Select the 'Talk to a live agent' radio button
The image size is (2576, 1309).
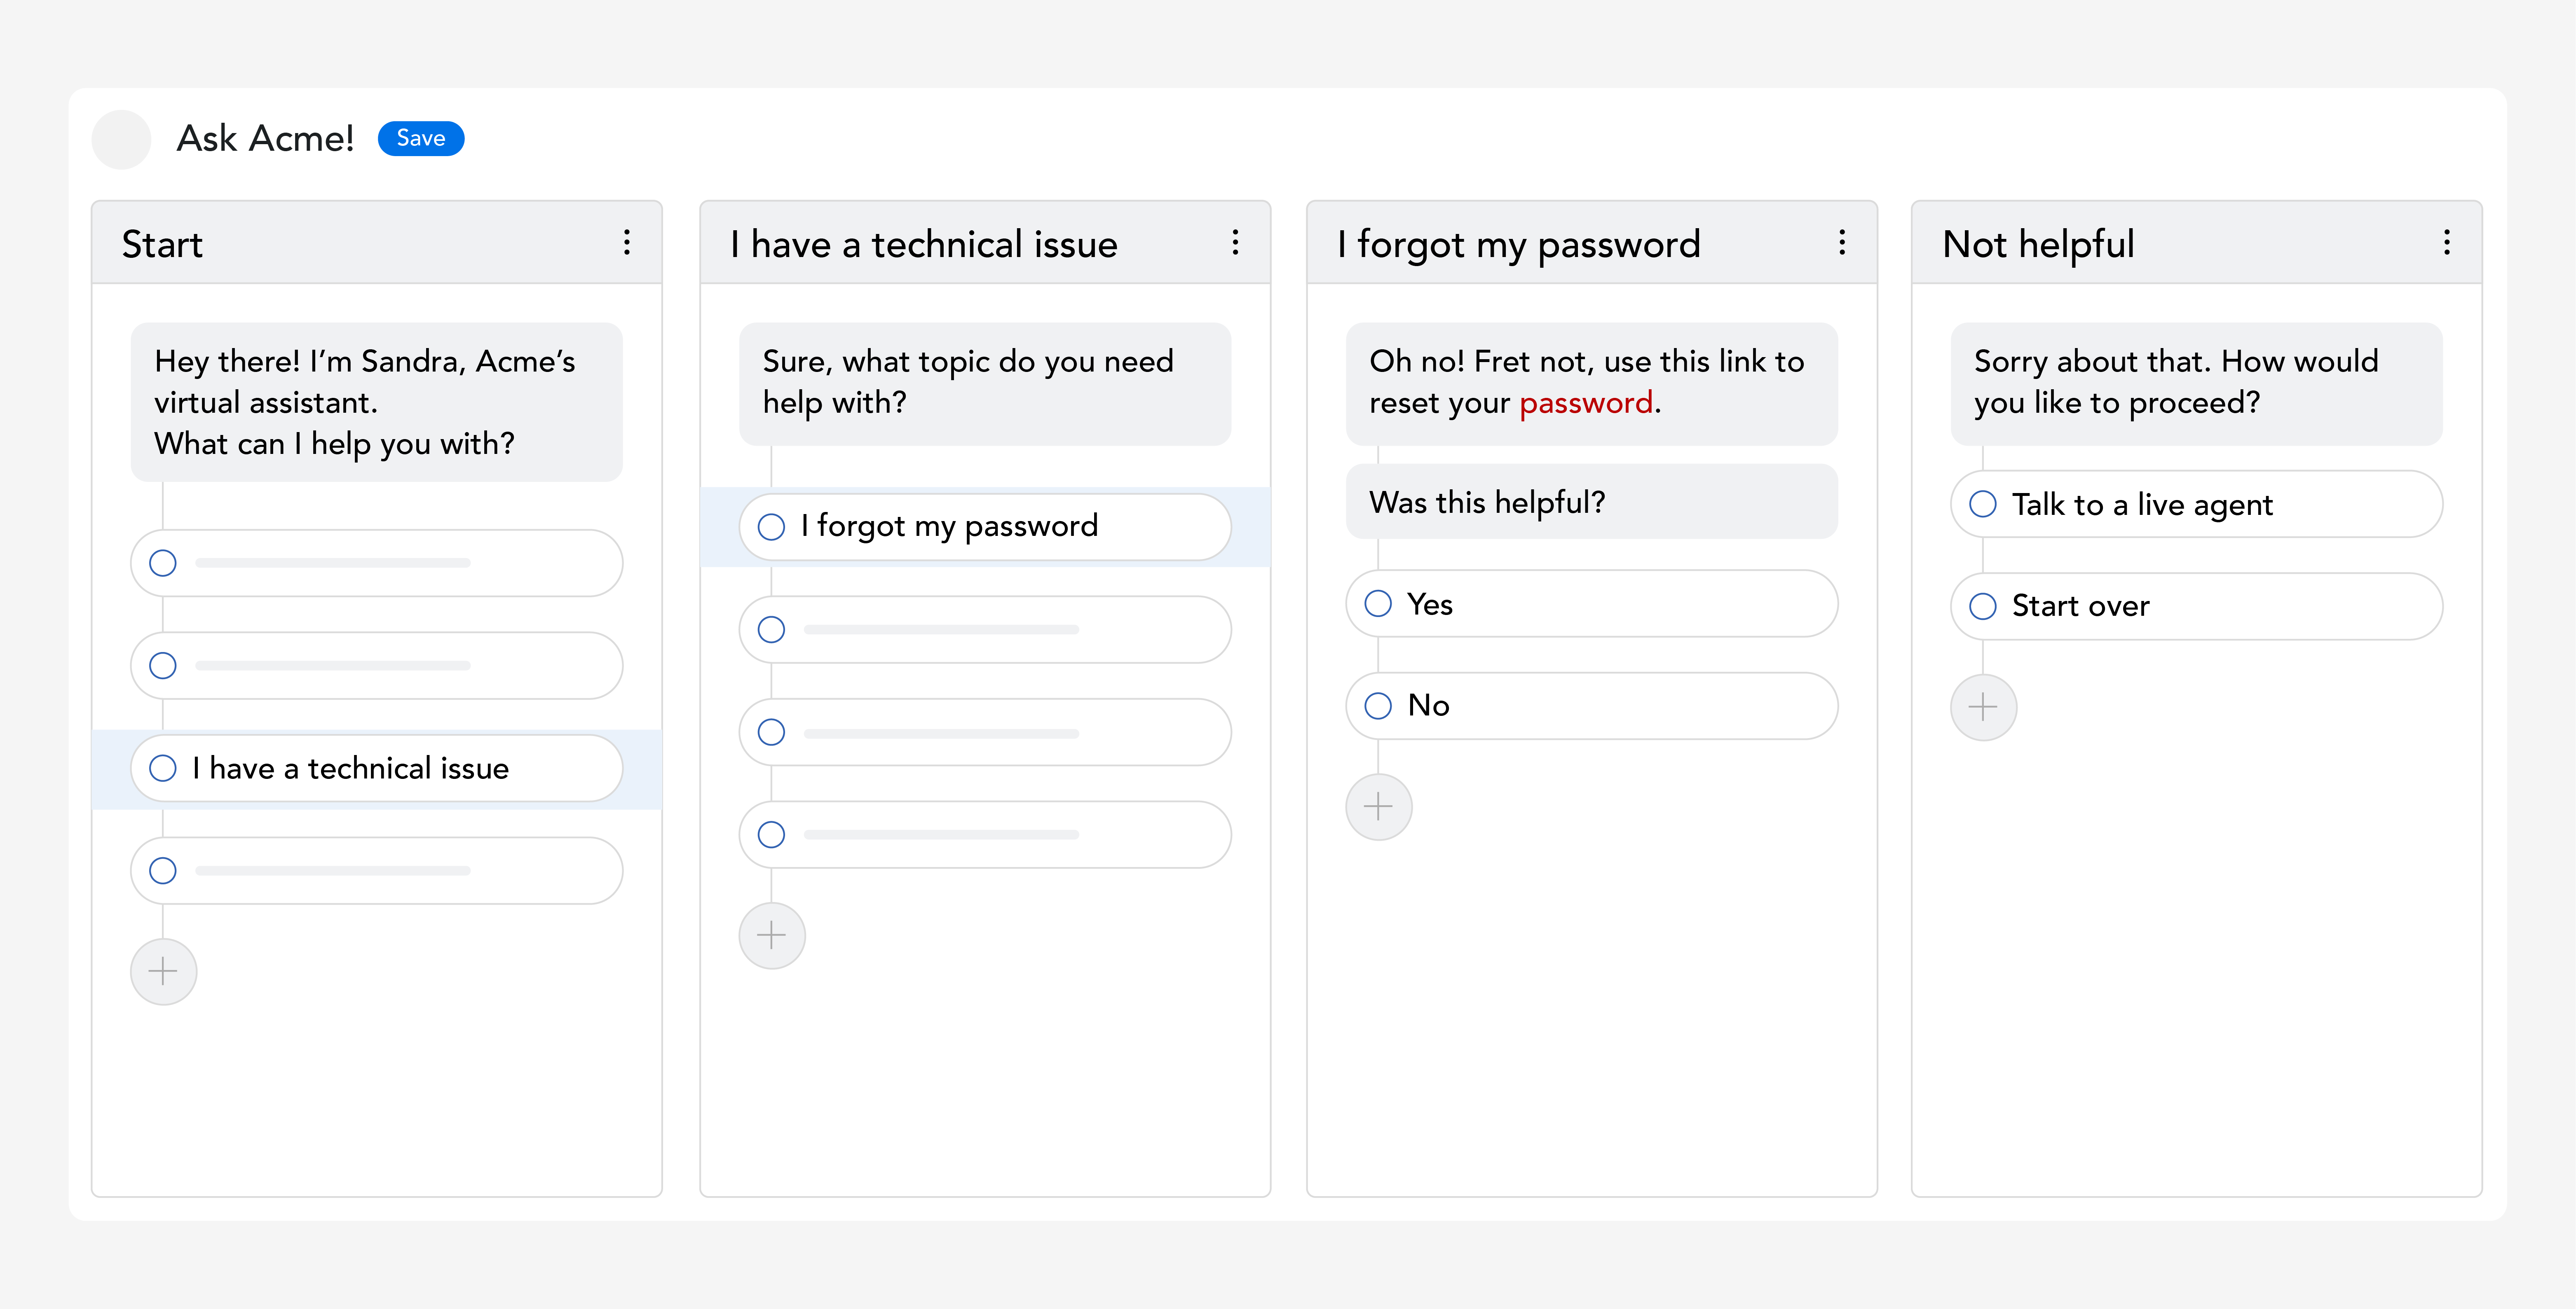tap(1983, 505)
